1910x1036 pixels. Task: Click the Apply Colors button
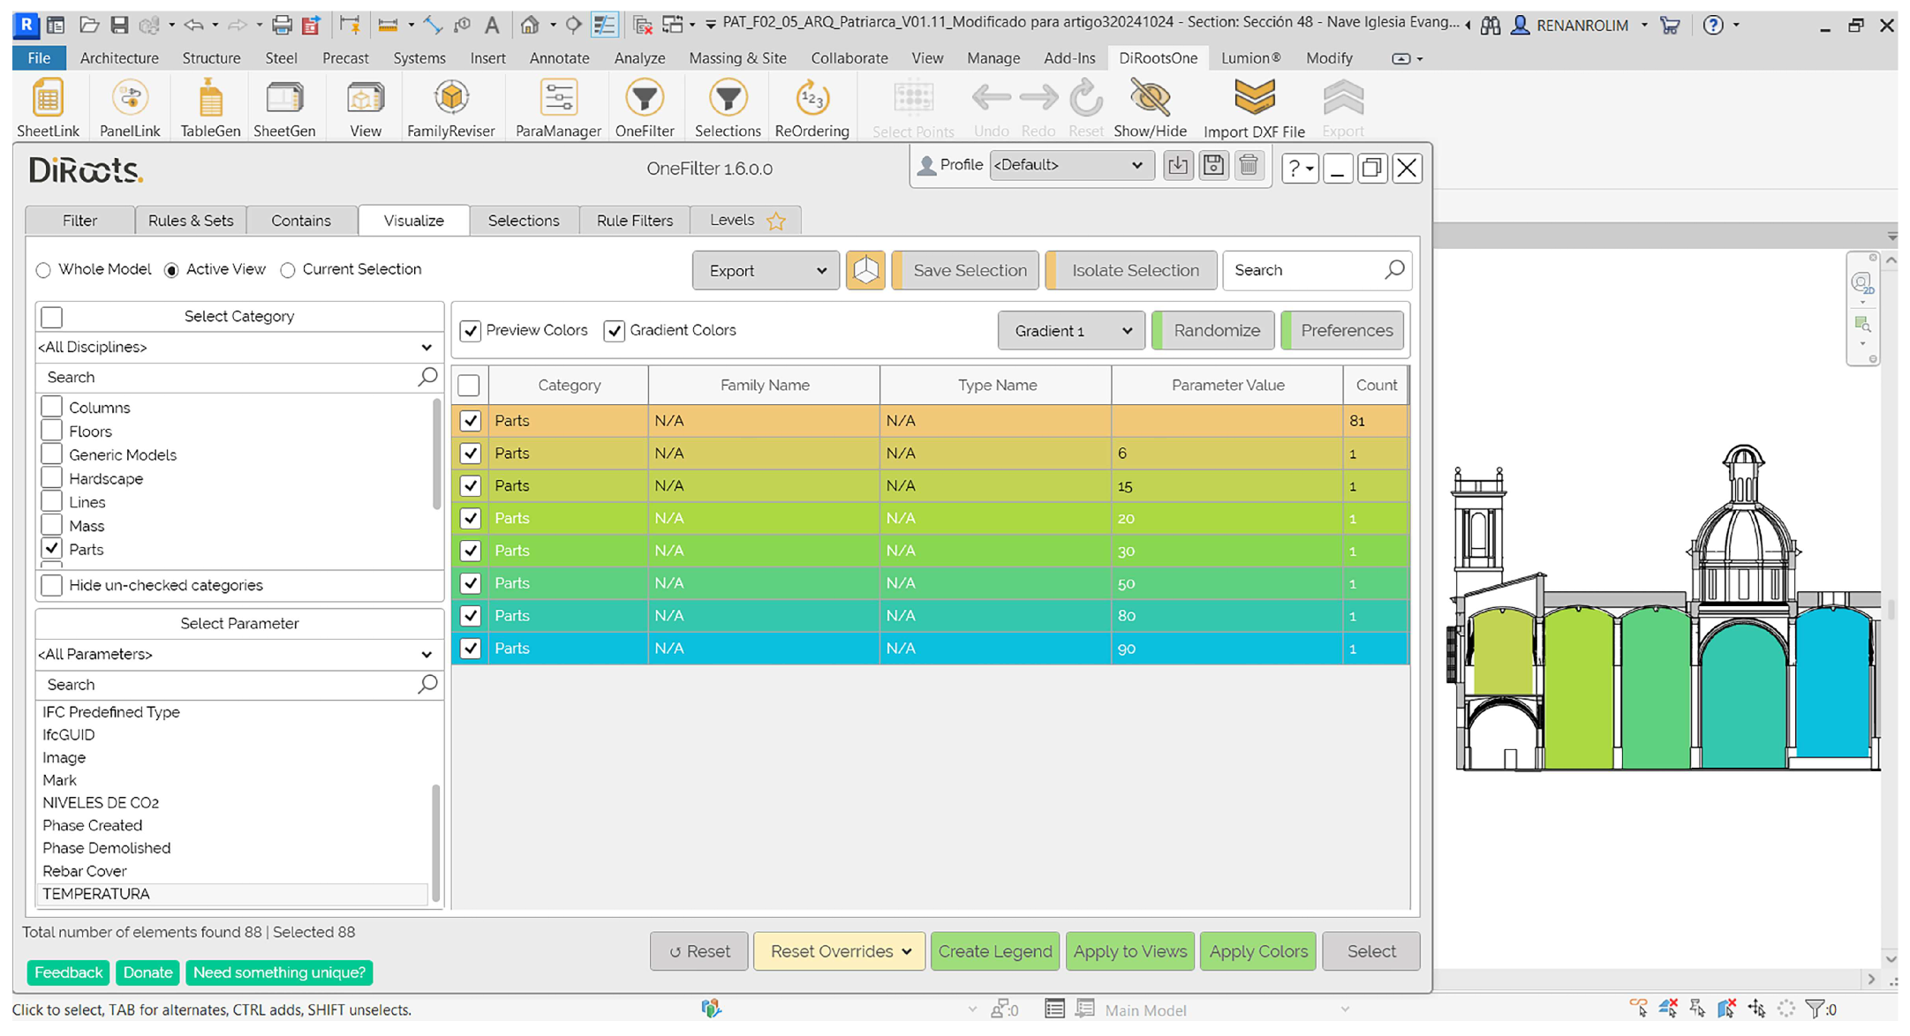(x=1257, y=951)
